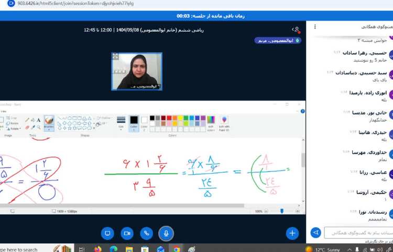The width and height of the screenshot is (393, 252).
Task: Open the Size line thickness dropdown
Action: coord(121,122)
